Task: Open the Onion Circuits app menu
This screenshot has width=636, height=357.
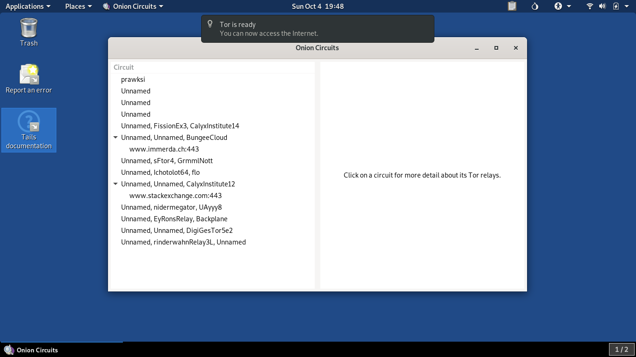Action: coord(133,6)
